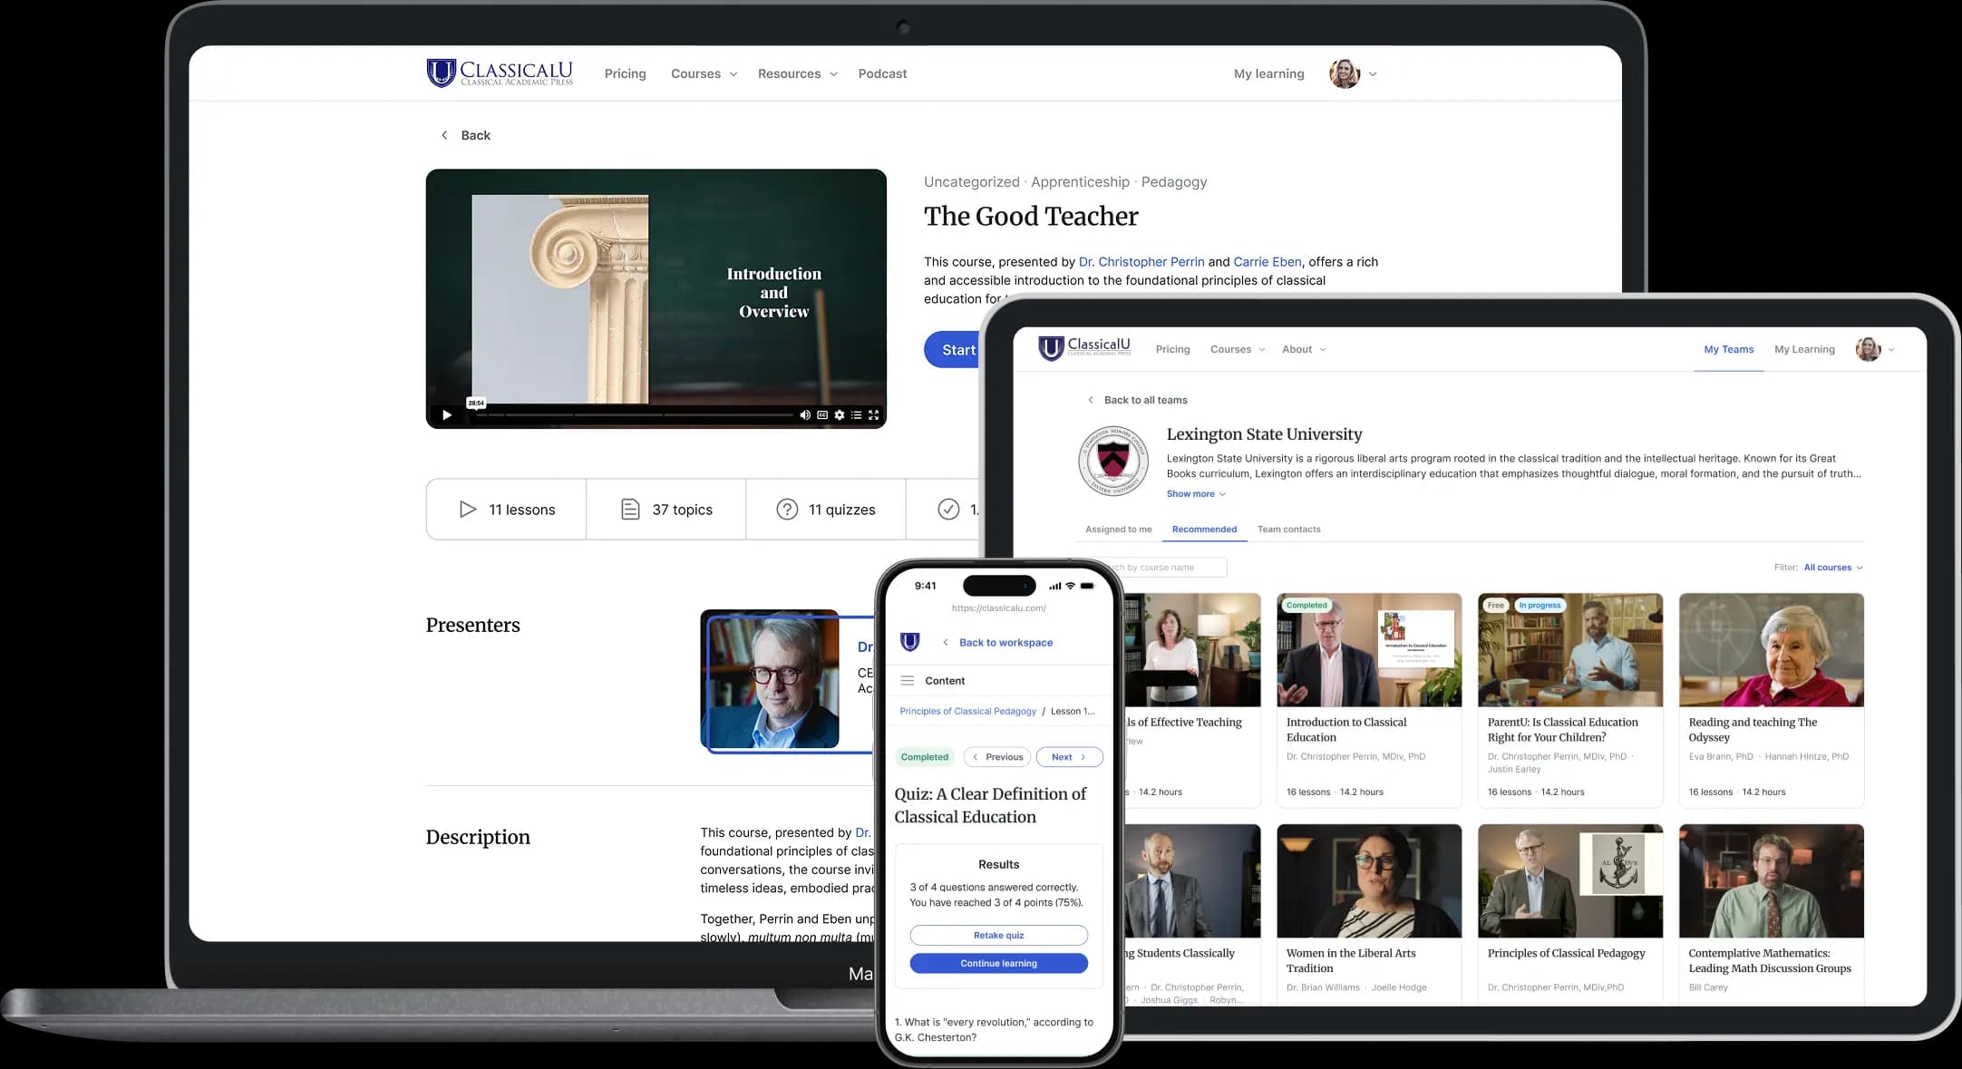Click the Start button for The Good Teacher
The image size is (1962, 1069).
952,350
